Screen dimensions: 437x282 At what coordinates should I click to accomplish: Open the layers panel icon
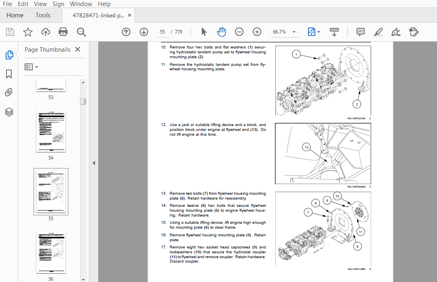[x=9, y=112]
